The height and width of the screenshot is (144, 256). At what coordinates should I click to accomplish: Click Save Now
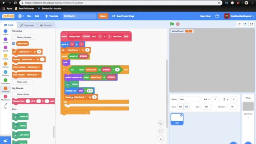[x=205, y=16]
